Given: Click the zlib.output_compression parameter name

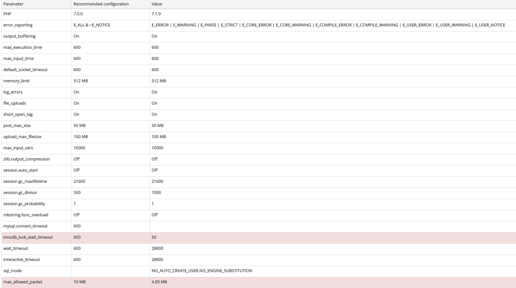Looking at the screenshot, I should click(27, 159).
